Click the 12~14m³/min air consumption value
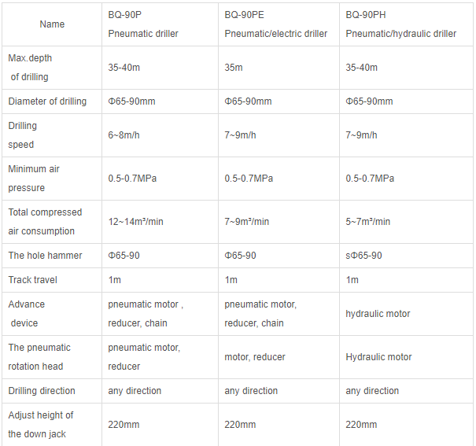The image size is (476, 446). pyautogui.click(x=136, y=222)
